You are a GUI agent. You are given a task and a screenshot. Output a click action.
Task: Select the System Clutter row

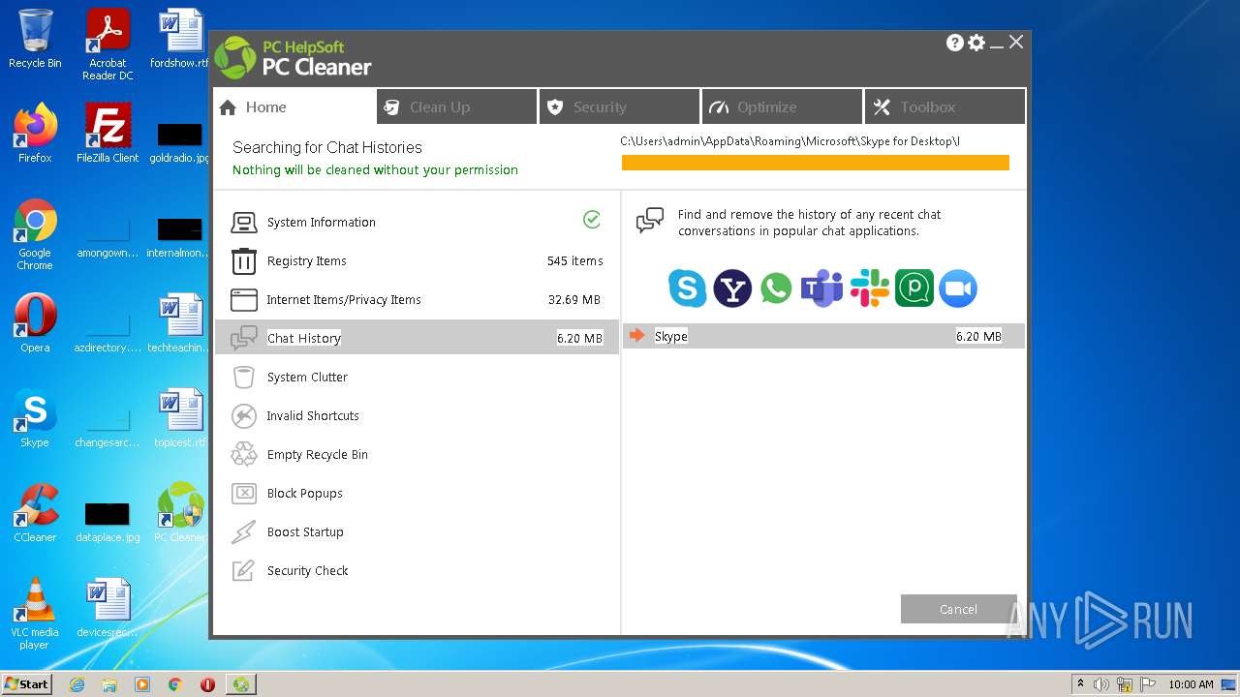click(417, 377)
